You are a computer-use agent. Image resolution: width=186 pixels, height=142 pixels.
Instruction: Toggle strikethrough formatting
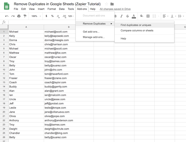point(127,16)
